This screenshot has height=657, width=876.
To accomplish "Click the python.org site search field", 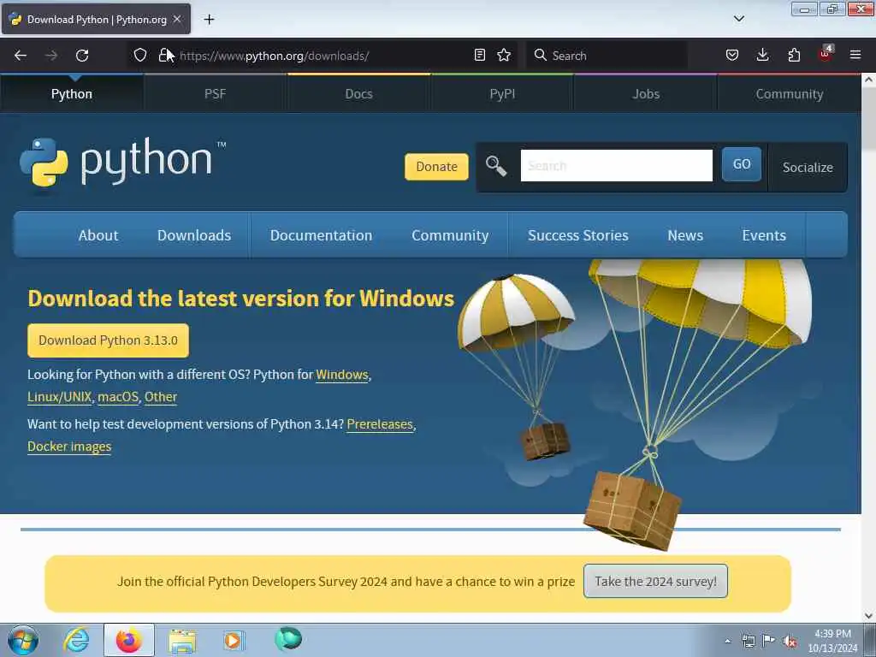I will (x=616, y=165).
